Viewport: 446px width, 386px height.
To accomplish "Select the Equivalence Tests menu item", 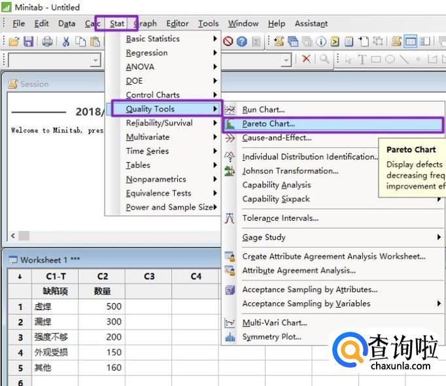I will pos(163,193).
